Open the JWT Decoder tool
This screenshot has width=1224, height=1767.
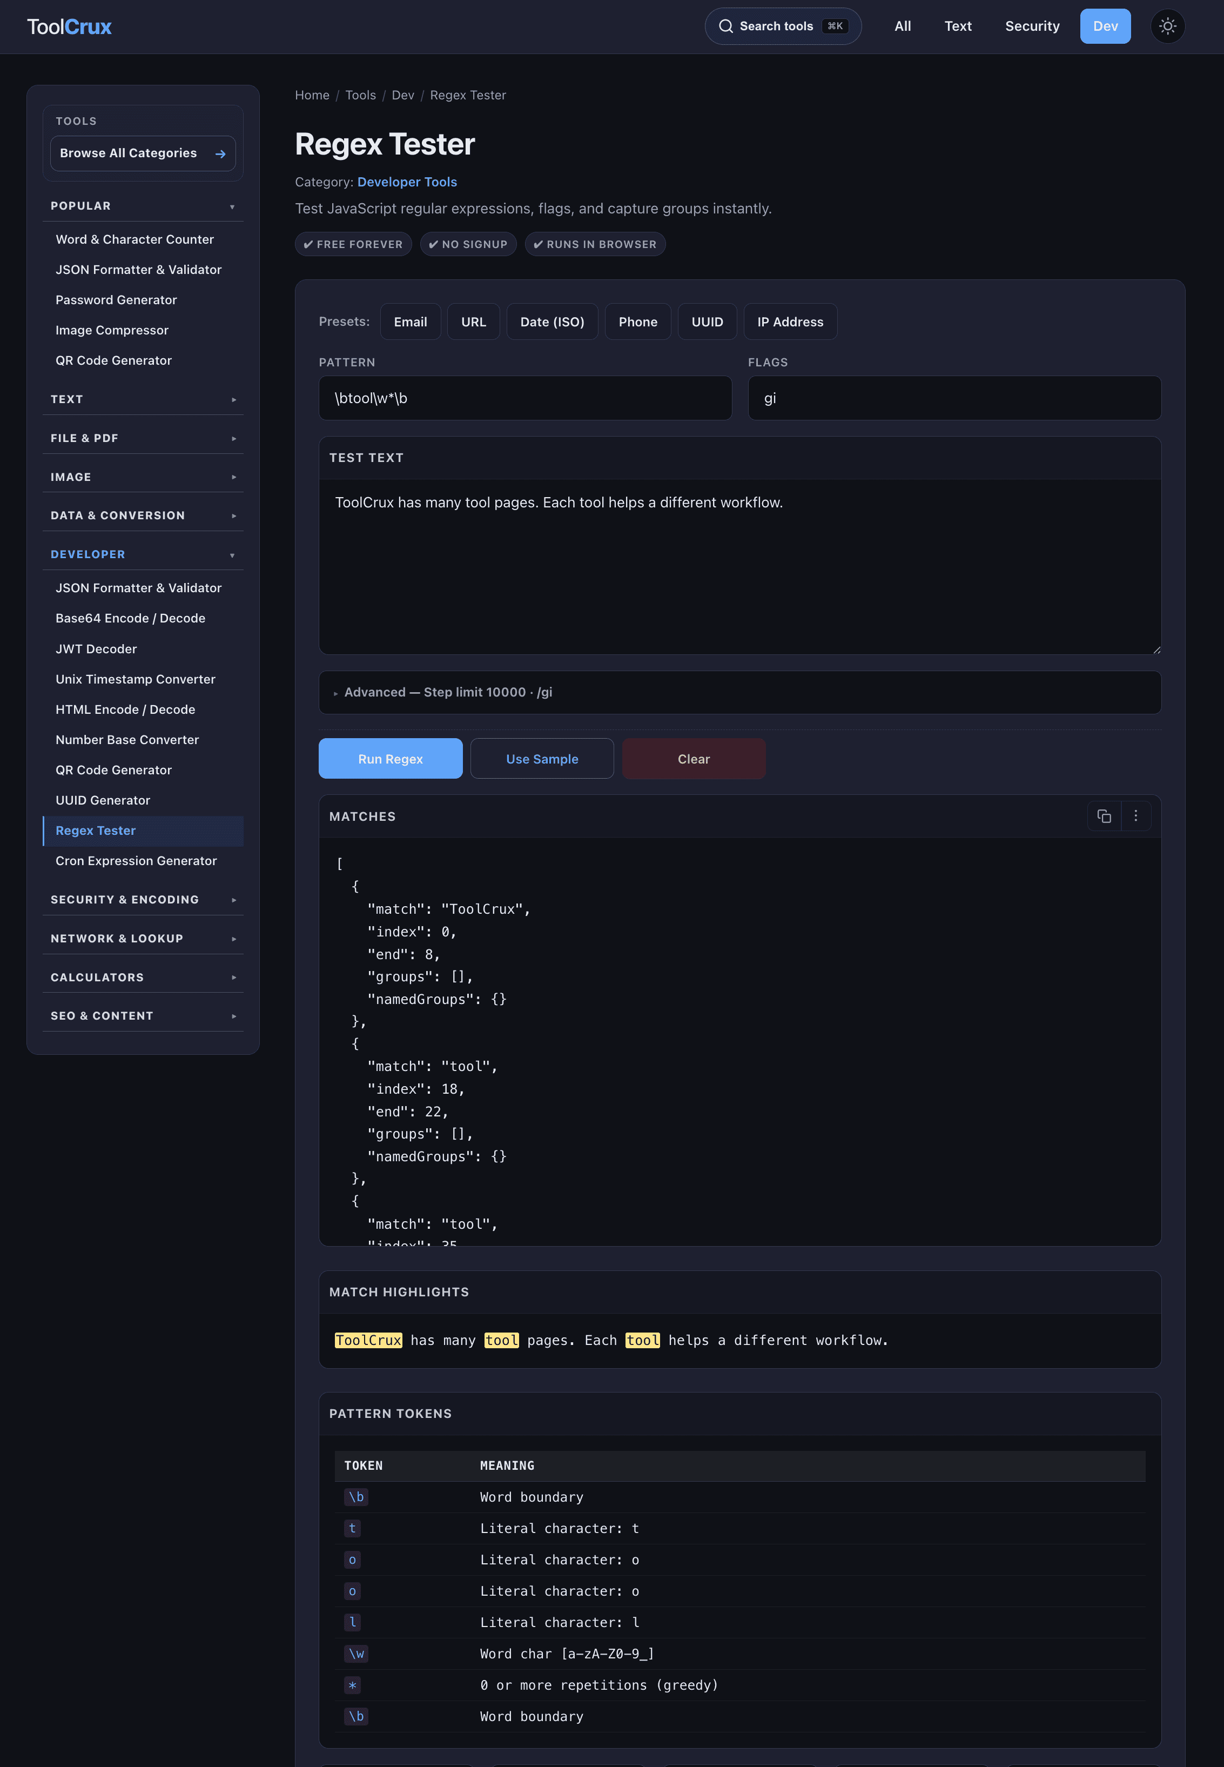[x=96, y=648]
